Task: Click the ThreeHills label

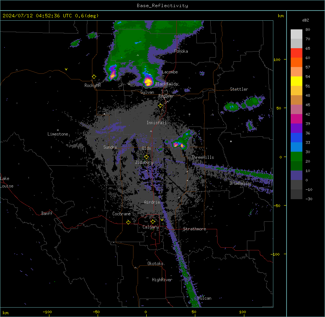Action: click(x=203, y=157)
